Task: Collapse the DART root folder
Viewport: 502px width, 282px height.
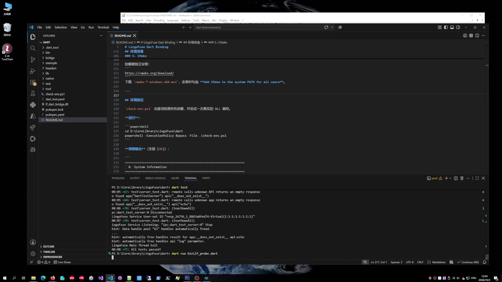Action: [x=47, y=42]
